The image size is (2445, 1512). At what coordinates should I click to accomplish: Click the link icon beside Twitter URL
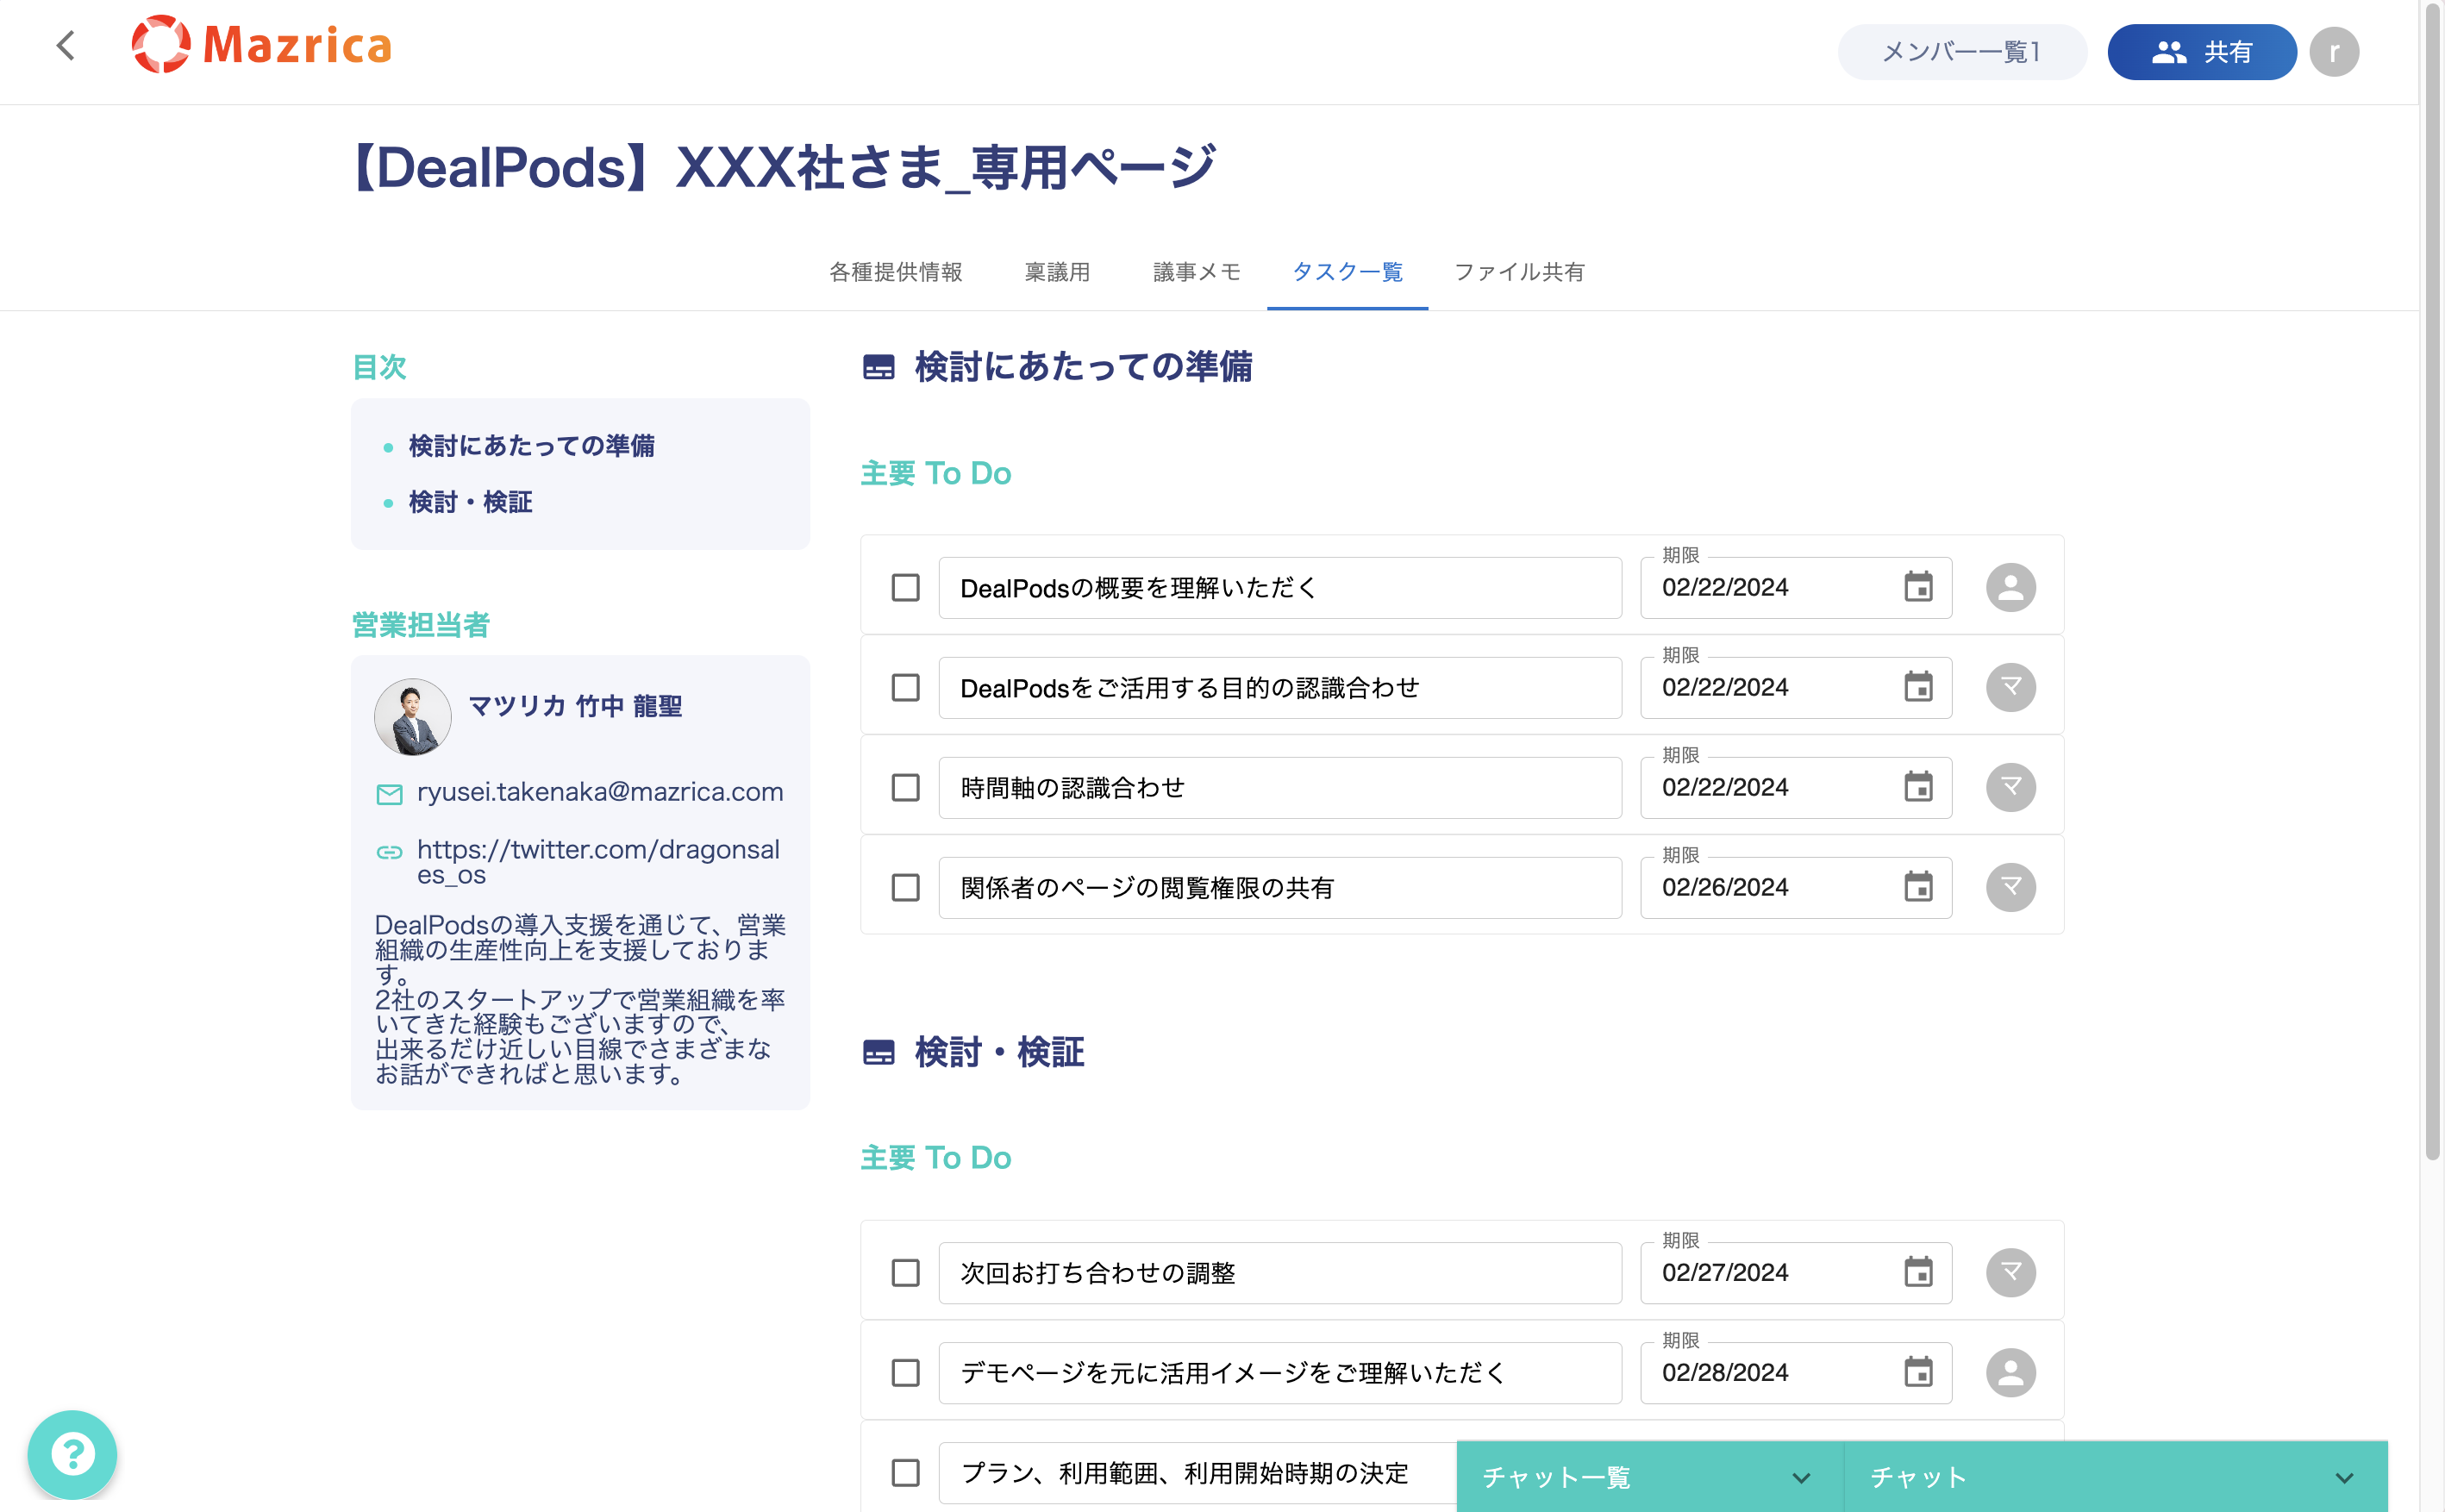tap(389, 852)
